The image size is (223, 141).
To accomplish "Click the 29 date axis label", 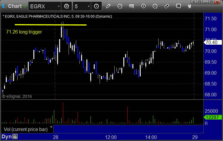I will (195, 137).
